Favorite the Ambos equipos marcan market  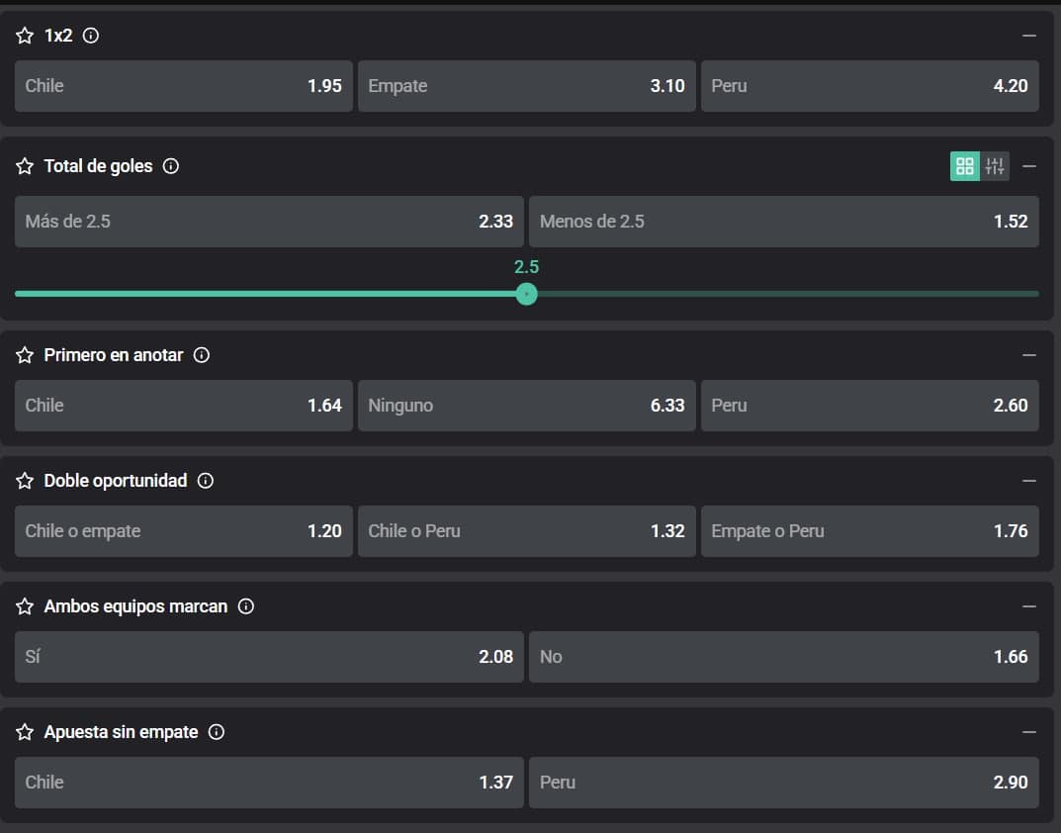click(25, 606)
